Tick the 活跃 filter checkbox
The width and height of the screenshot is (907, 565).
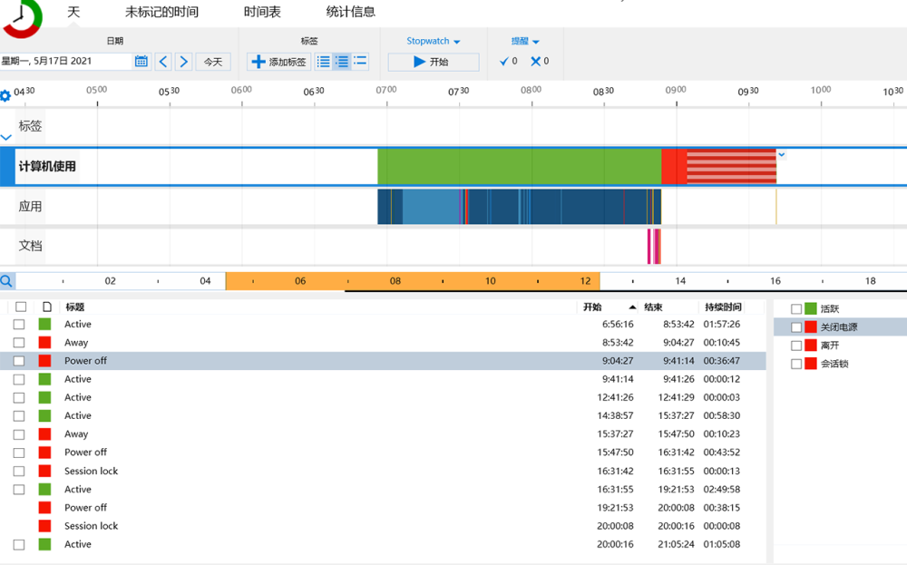796,309
